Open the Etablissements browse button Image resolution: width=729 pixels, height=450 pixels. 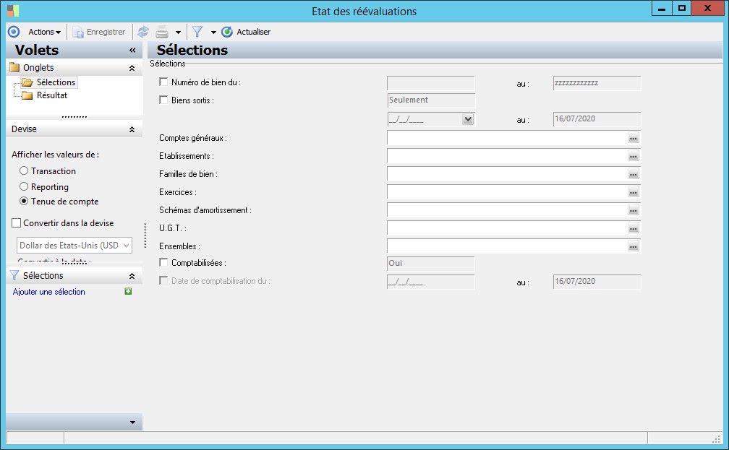tap(634, 156)
